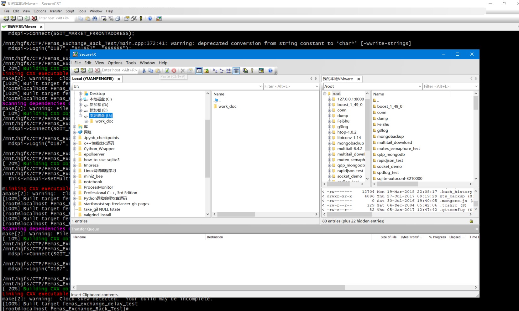Click the Transfer Queue horizontal scrollbar
519x311 pixels.
[x=210, y=287]
